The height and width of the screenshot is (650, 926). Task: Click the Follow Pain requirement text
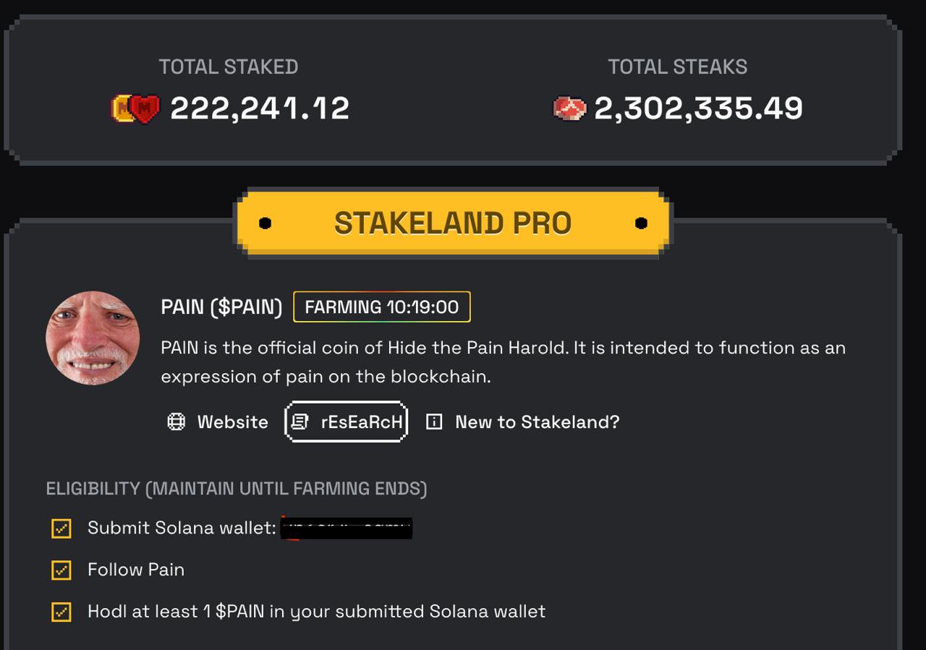tap(136, 570)
